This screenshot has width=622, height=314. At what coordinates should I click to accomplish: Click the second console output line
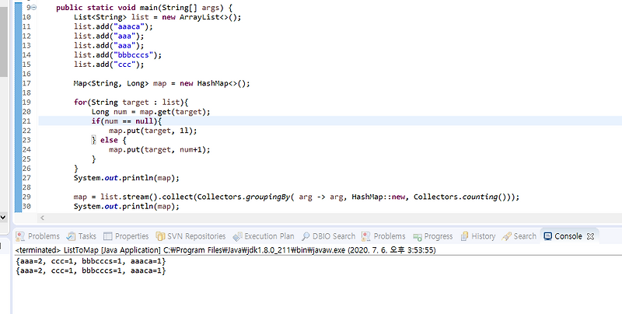click(91, 270)
